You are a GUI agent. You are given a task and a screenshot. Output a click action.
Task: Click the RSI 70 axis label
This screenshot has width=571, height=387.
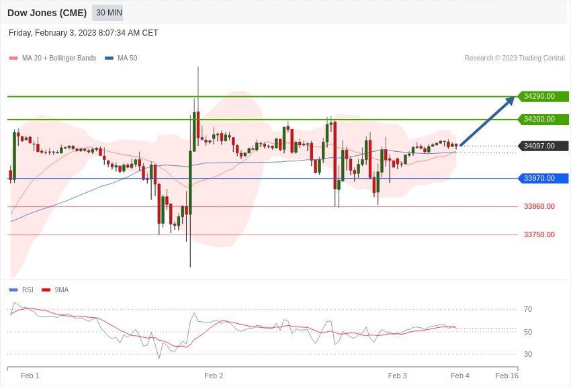click(x=528, y=310)
